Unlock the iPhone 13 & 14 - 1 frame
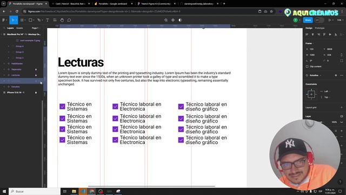This screenshot has width=346, height=195. 36,93
